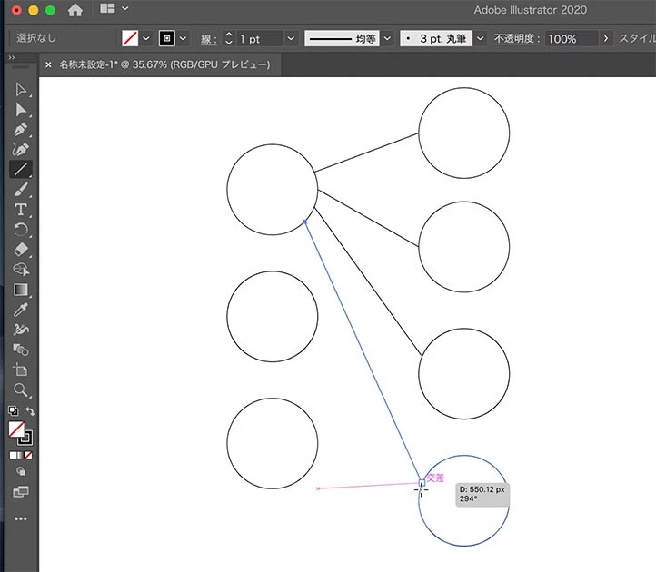Click the 選択なし selection label

[36, 38]
